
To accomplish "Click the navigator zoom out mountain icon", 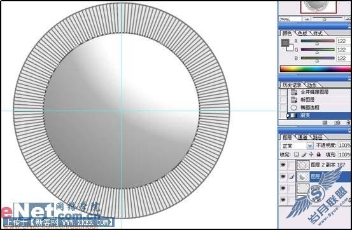I will pyautogui.click(x=307, y=19).
